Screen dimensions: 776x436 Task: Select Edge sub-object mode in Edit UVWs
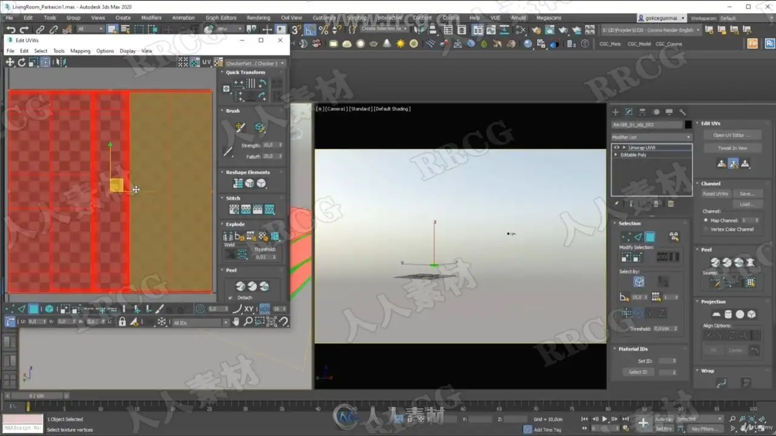coord(22,309)
